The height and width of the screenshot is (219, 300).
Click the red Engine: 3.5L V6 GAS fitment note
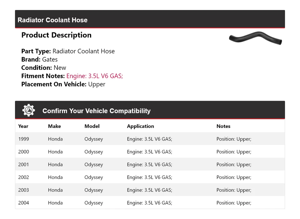coord(95,76)
